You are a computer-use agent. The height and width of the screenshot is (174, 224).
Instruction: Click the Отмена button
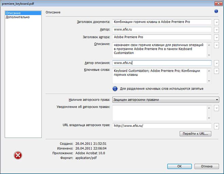[x=207, y=166]
